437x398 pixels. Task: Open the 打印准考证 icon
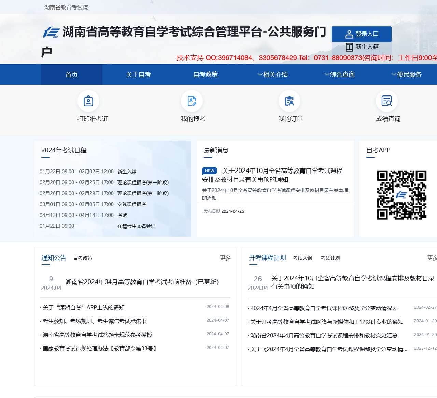[88, 101]
